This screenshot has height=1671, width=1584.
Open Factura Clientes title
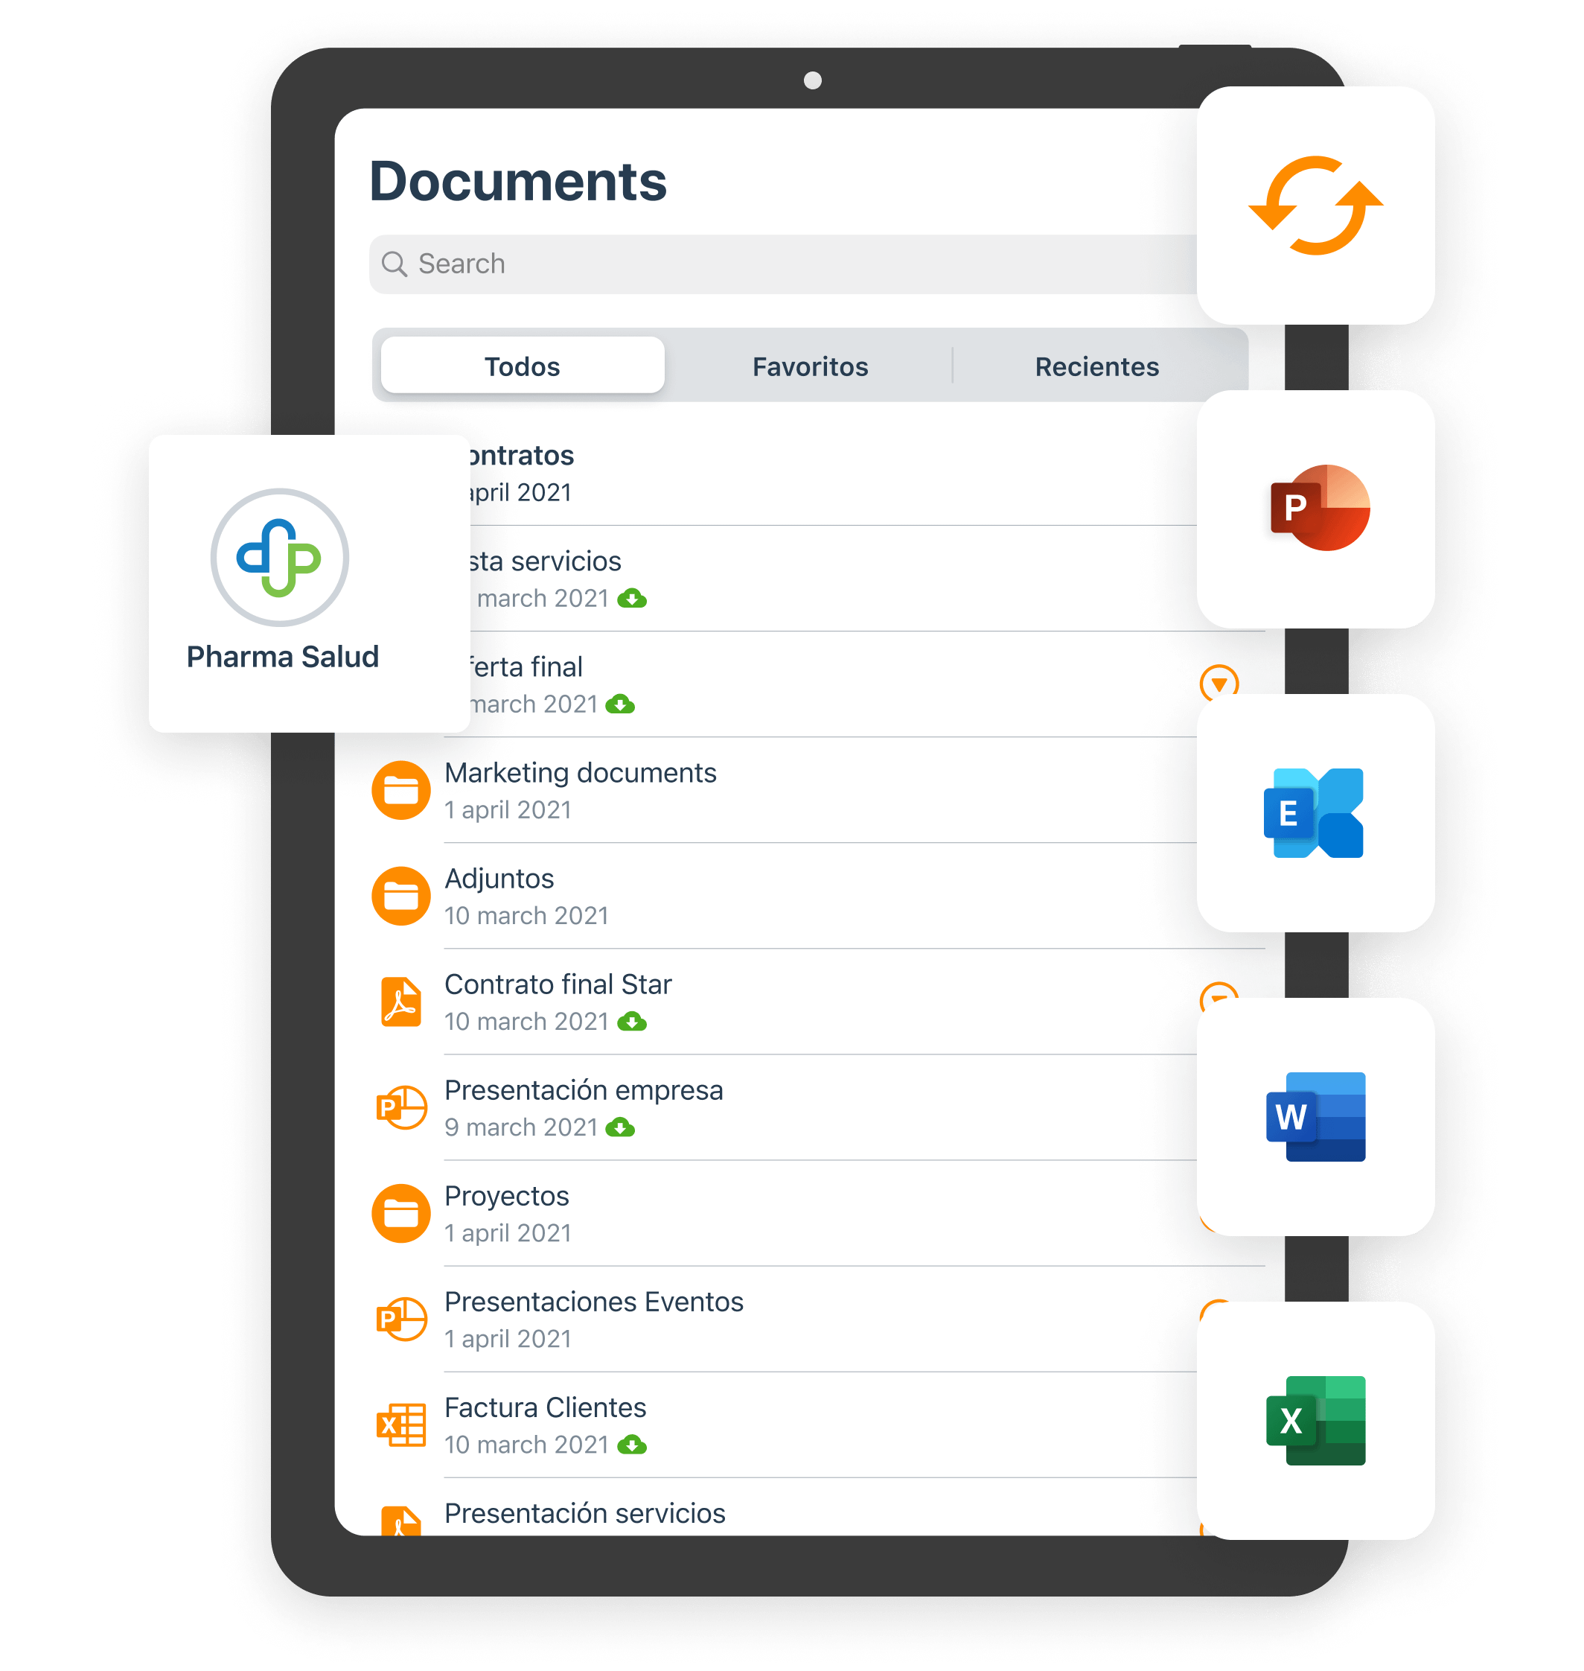545,1407
